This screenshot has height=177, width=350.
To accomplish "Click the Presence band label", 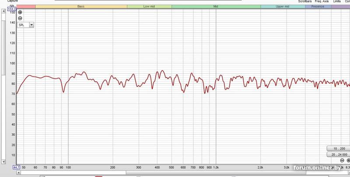I will click(318, 7).
